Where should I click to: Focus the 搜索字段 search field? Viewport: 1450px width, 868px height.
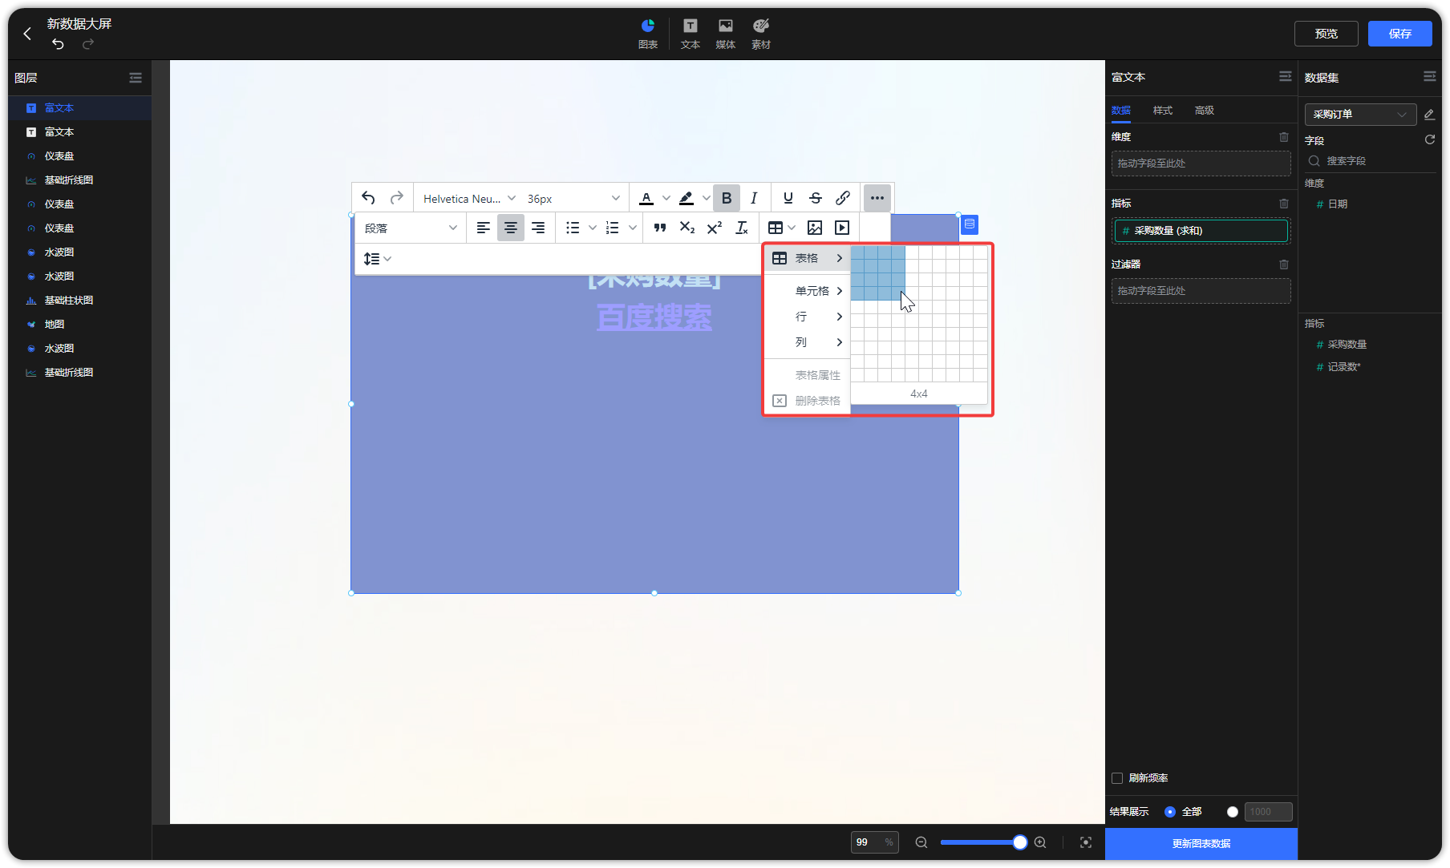(1370, 161)
